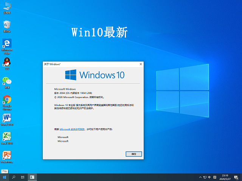Screen dimensions: 242x181
Task: Select the QQ penguin desktop icon
Action: 7,62
